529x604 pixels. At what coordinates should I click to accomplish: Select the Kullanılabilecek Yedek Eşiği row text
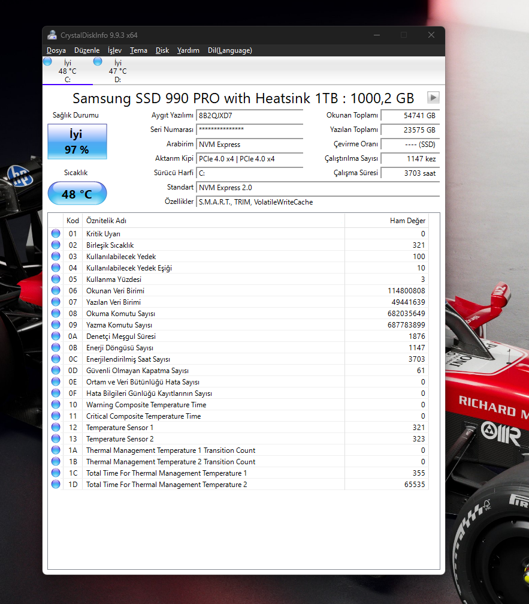pyautogui.click(x=129, y=268)
